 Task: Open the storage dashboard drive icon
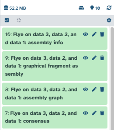[x=81, y=8]
